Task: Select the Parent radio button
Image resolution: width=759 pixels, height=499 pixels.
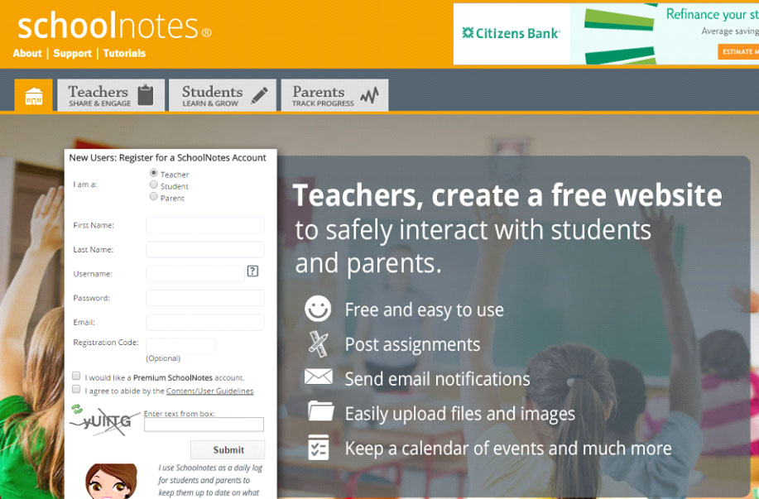Action: tap(153, 196)
